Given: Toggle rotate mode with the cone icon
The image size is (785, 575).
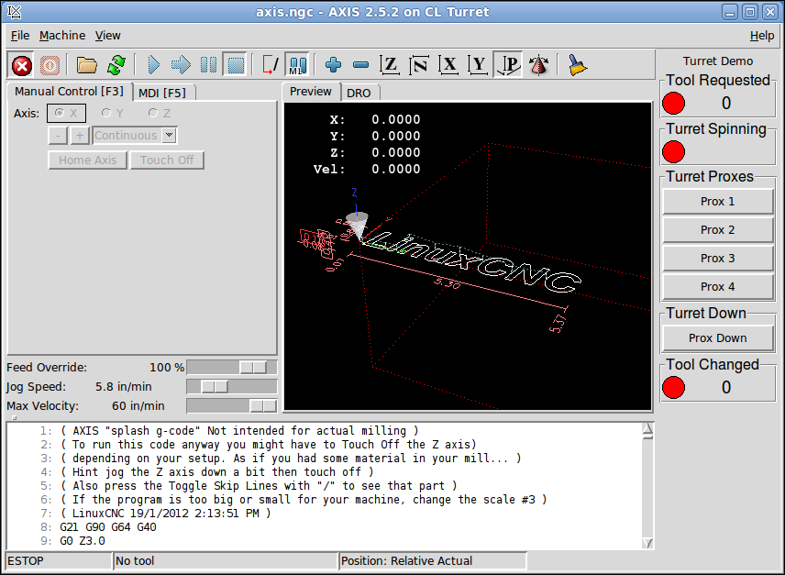Looking at the screenshot, I should (x=538, y=65).
